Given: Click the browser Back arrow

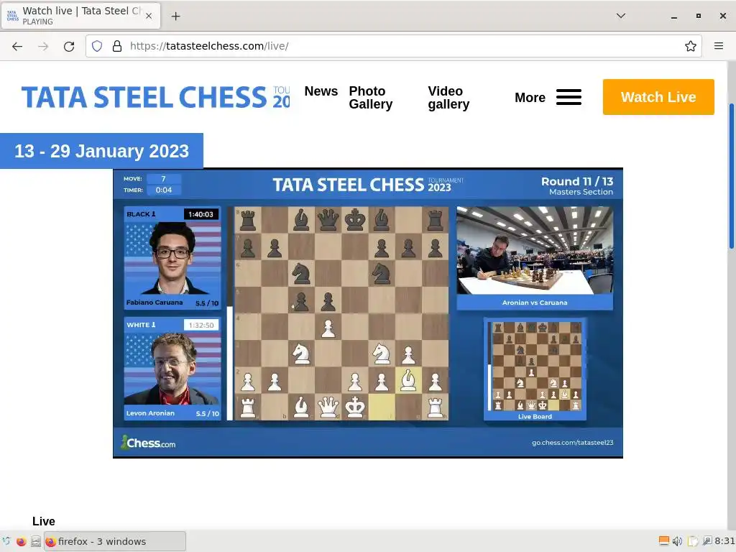Looking at the screenshot, I should coord(17,46).
